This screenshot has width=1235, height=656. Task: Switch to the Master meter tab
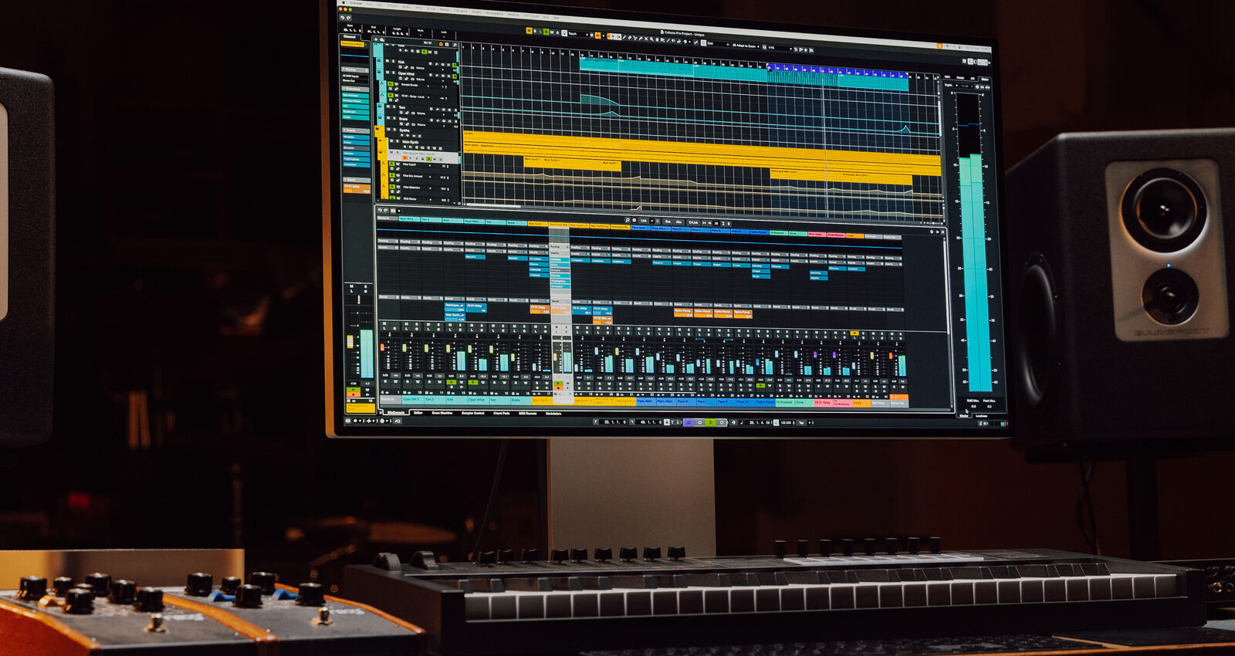click(x=964, y=416)
